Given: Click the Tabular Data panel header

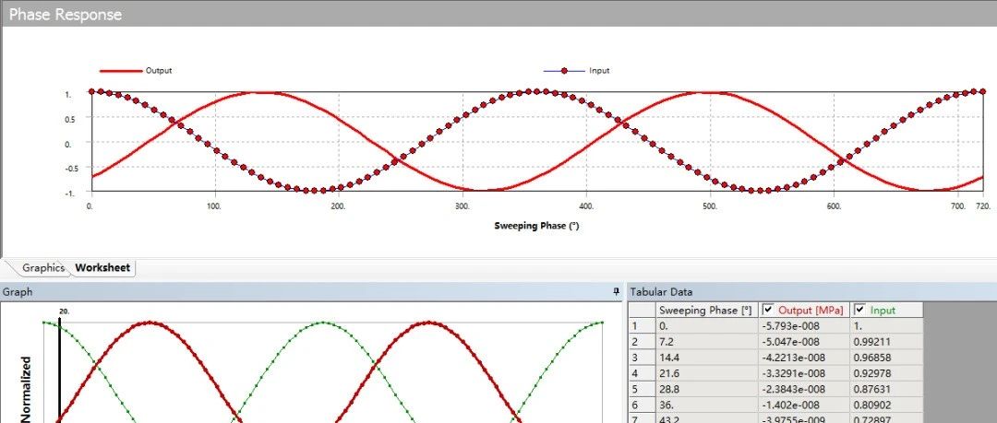Looking at the screenshot, I should (x=661, y=291).
